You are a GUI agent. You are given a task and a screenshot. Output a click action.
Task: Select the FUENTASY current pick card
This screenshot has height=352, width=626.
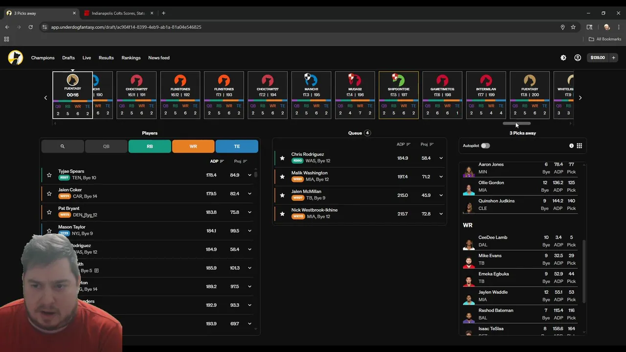72,95
